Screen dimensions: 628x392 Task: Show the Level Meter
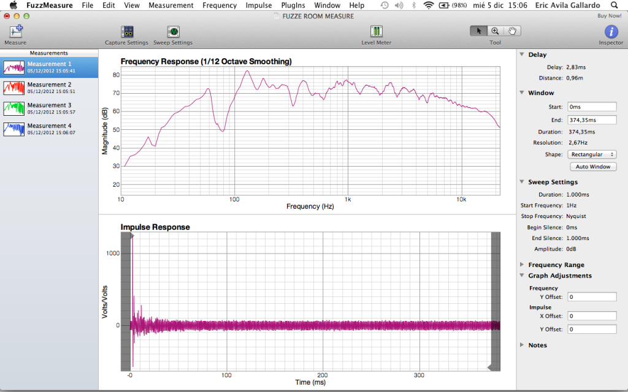click(x=376, y=32)
